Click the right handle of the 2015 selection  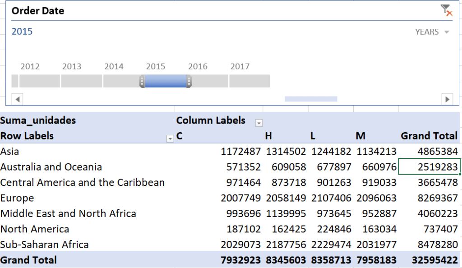189,81
